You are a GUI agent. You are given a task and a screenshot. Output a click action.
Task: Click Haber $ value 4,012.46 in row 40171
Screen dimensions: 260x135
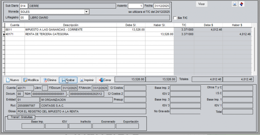[237, 34]
